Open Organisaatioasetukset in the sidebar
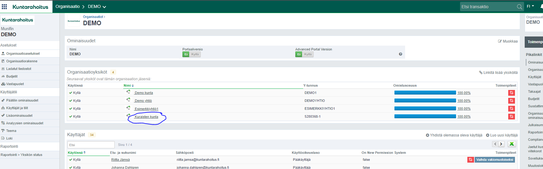This screenshot has width=543, height=169. [23, 53]
